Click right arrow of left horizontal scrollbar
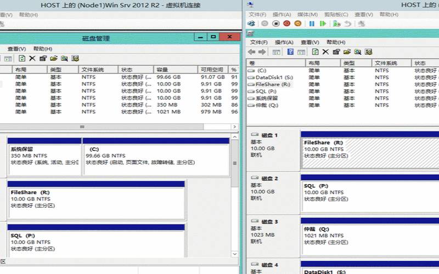 235,127
